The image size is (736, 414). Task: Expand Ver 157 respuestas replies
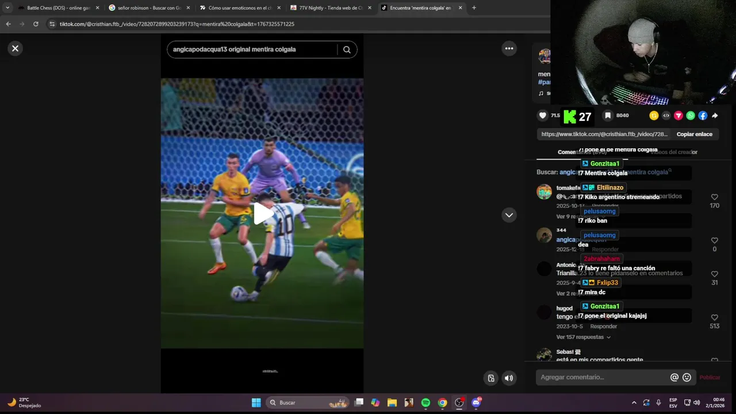[x=583, y=337]
